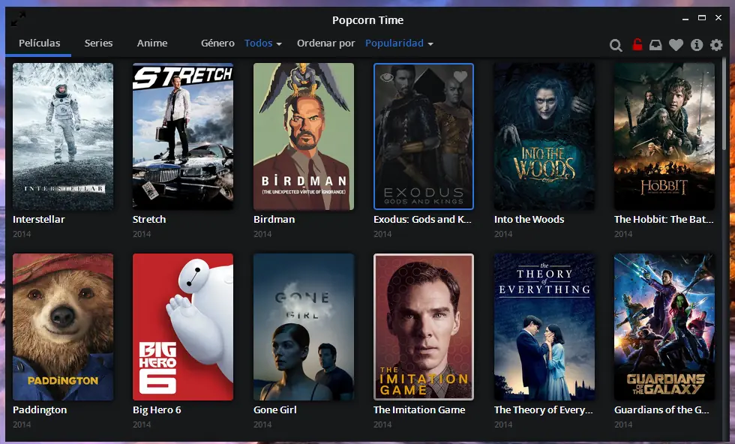Open the Stretch movie poster

point(183,136)
